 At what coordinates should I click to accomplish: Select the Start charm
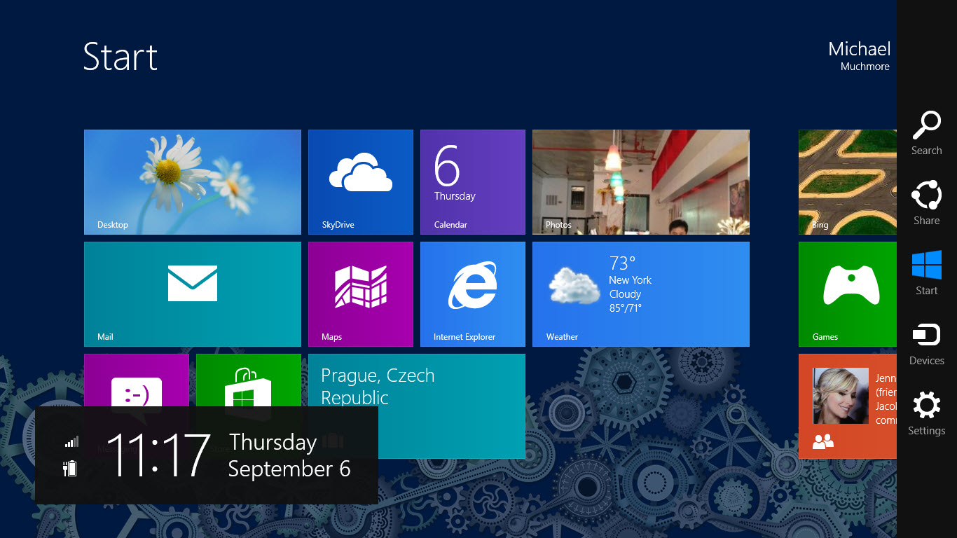[x=926, y=273]
